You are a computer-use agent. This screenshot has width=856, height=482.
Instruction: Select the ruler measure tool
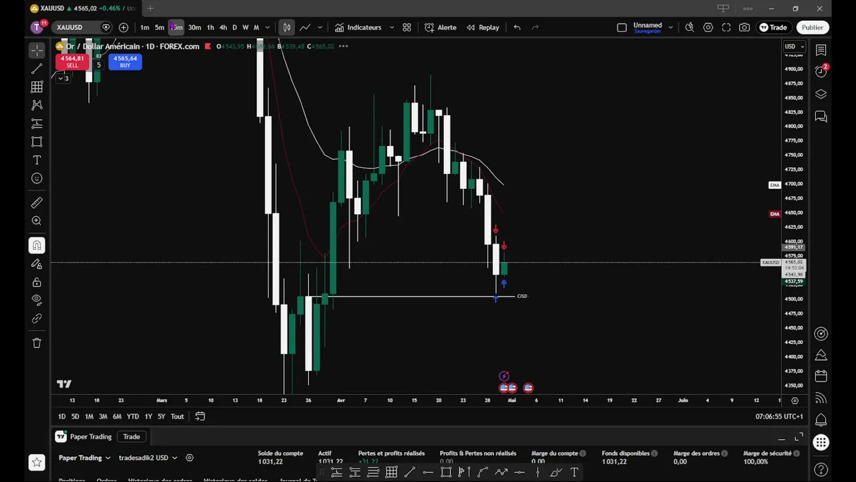pyautogui.click(x=37, y=203)
